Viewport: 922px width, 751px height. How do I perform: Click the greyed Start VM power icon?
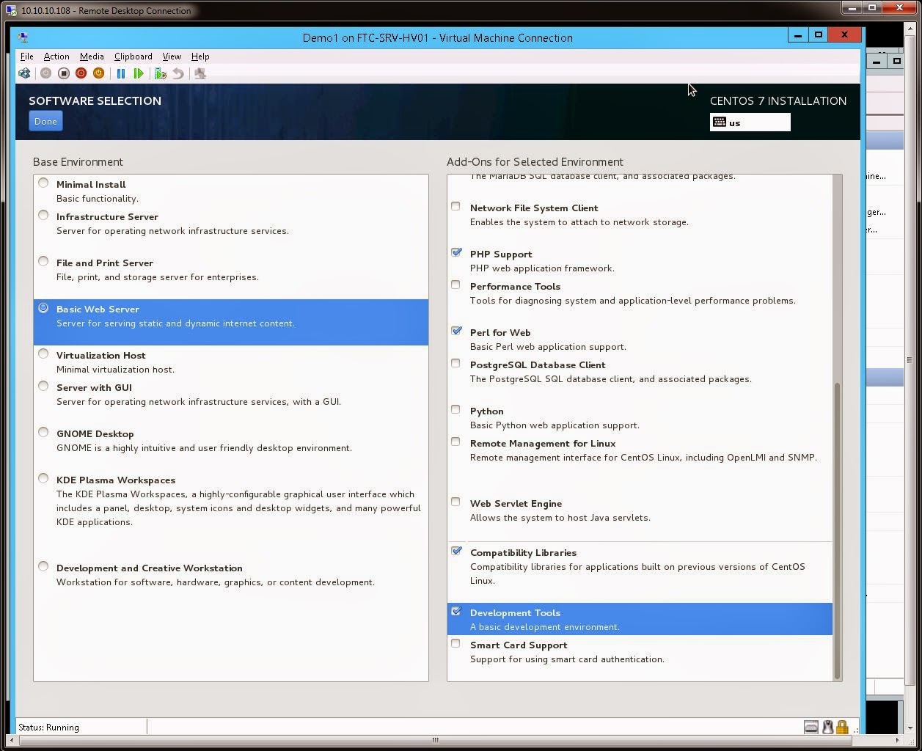(x=45, y=73)
